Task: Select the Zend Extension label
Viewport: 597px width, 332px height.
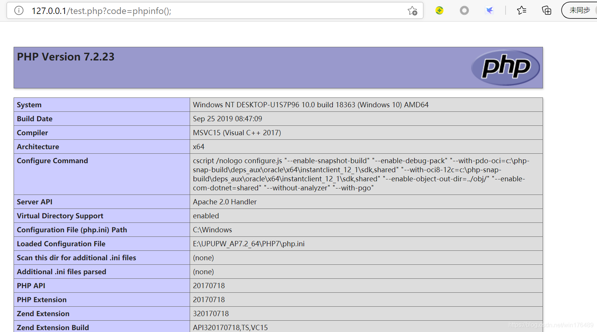Action: click(43, 314)
